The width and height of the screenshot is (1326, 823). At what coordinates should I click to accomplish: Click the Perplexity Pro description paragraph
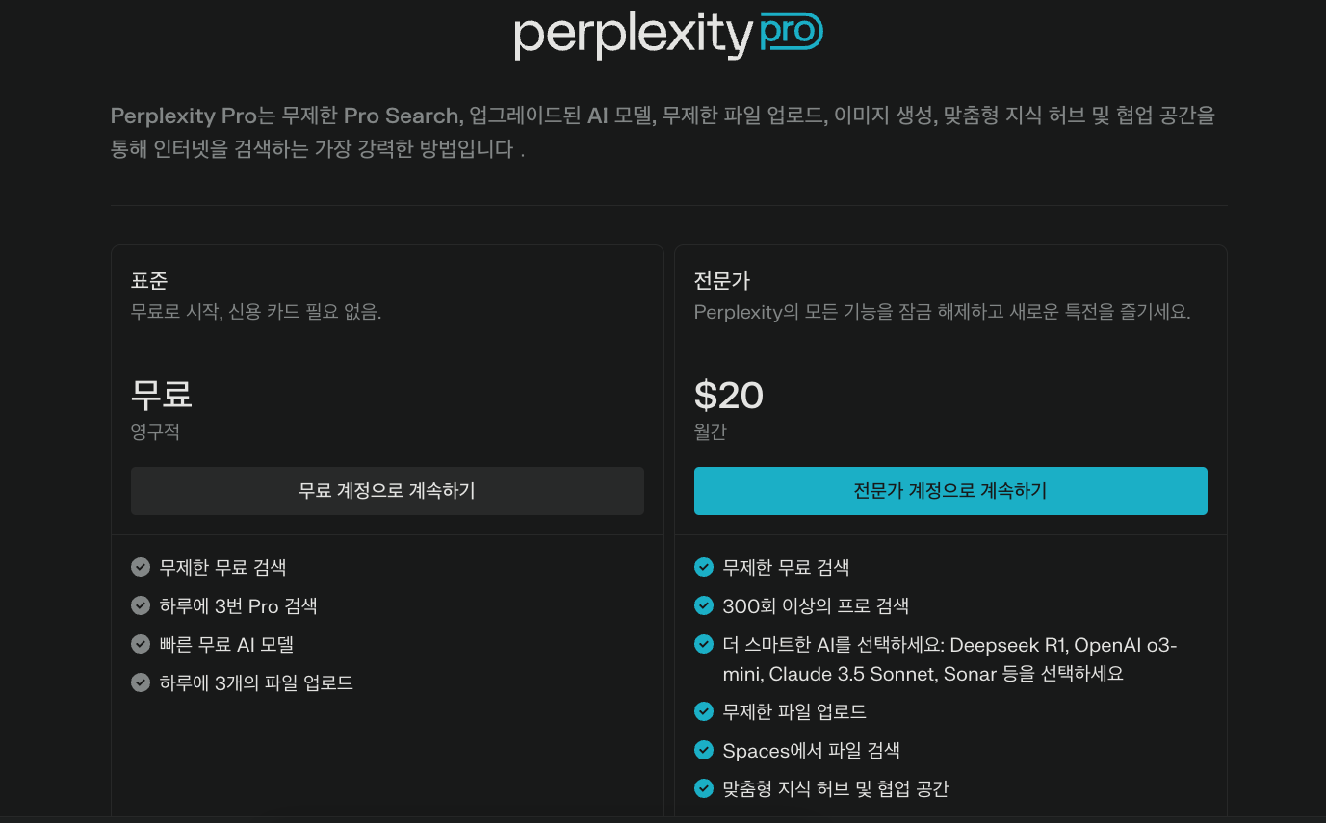click(x=663, y=133)
